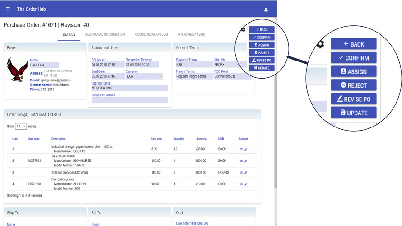The width and height of the screenshot is (402, 226).
Task: Reject the purchase order inside the app window
Action: coord(262,52)
